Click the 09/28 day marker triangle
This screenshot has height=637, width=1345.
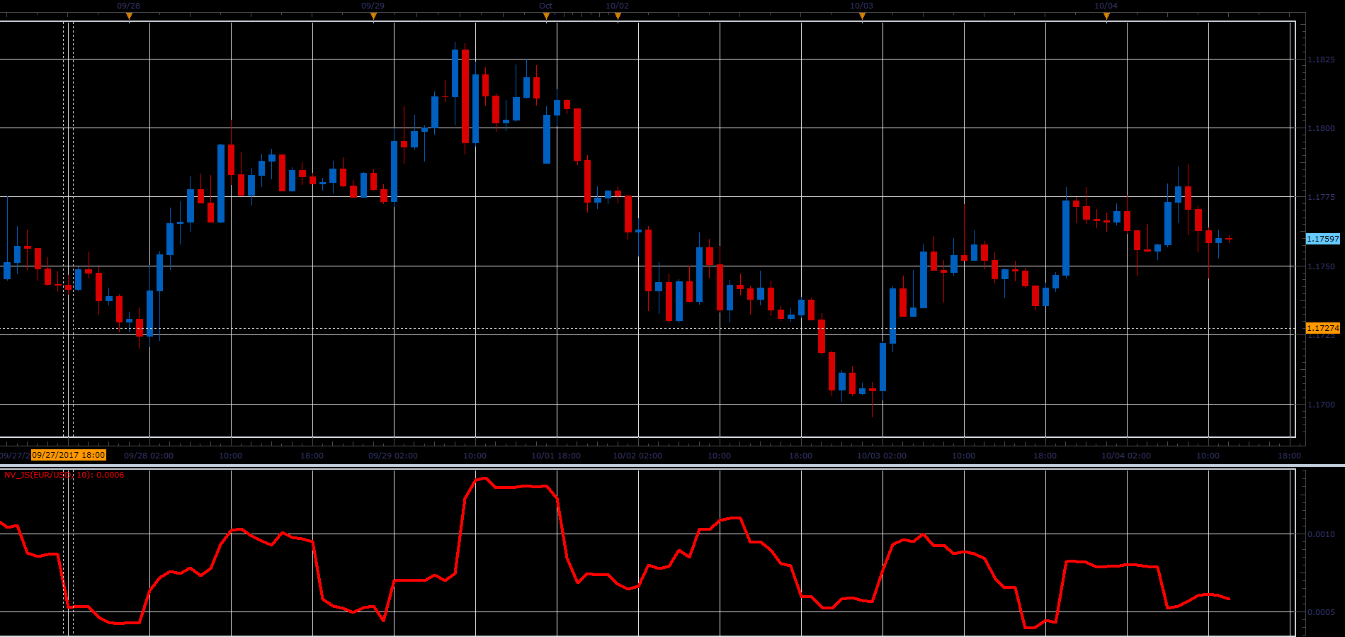coord(129,16)
